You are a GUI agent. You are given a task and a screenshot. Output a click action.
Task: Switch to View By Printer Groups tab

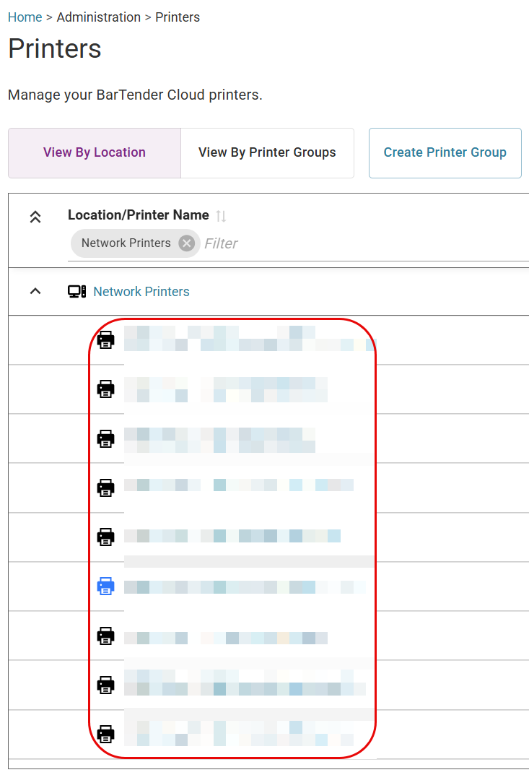tap(267, 152)
